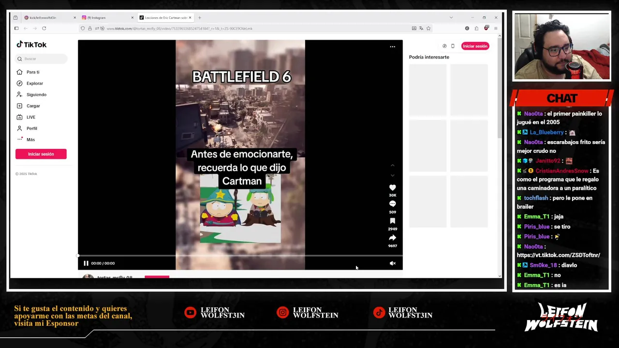Open first Podría interesarte placeholder thumbnail
Screen dimensions: 619x348
pyautogui.click(x=428, y=89)
